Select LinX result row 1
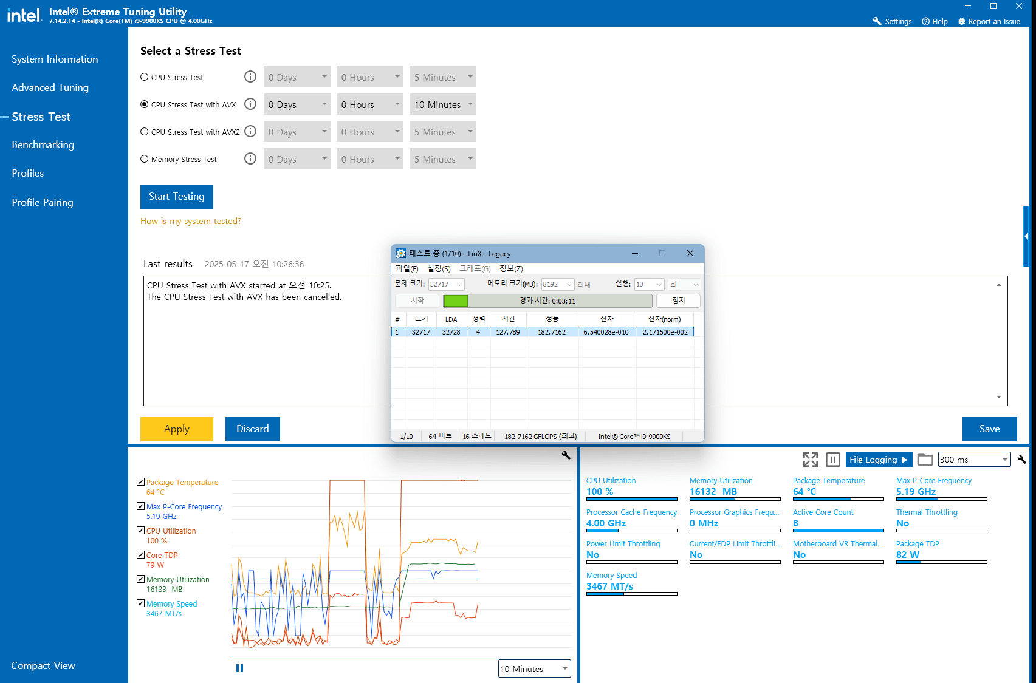Viewport: 1036px width, 683px height. pos(543,332)
